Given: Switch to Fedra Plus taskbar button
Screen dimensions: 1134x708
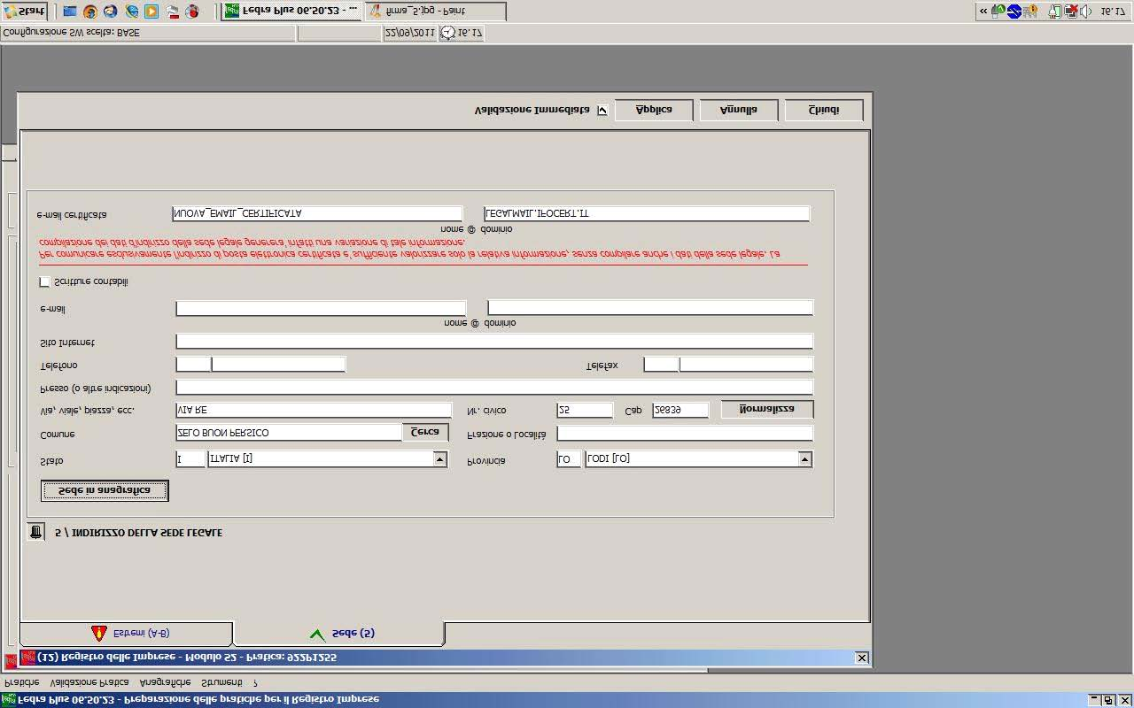Looking at the screenshot, I should (291, 12).
